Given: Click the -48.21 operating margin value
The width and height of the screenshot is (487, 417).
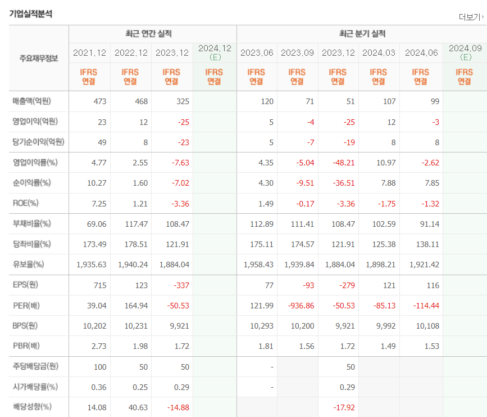Looking at the screenshot, I should coord(344,163).
